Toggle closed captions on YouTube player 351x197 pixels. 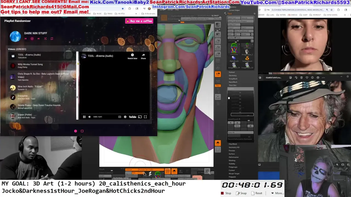120,117
